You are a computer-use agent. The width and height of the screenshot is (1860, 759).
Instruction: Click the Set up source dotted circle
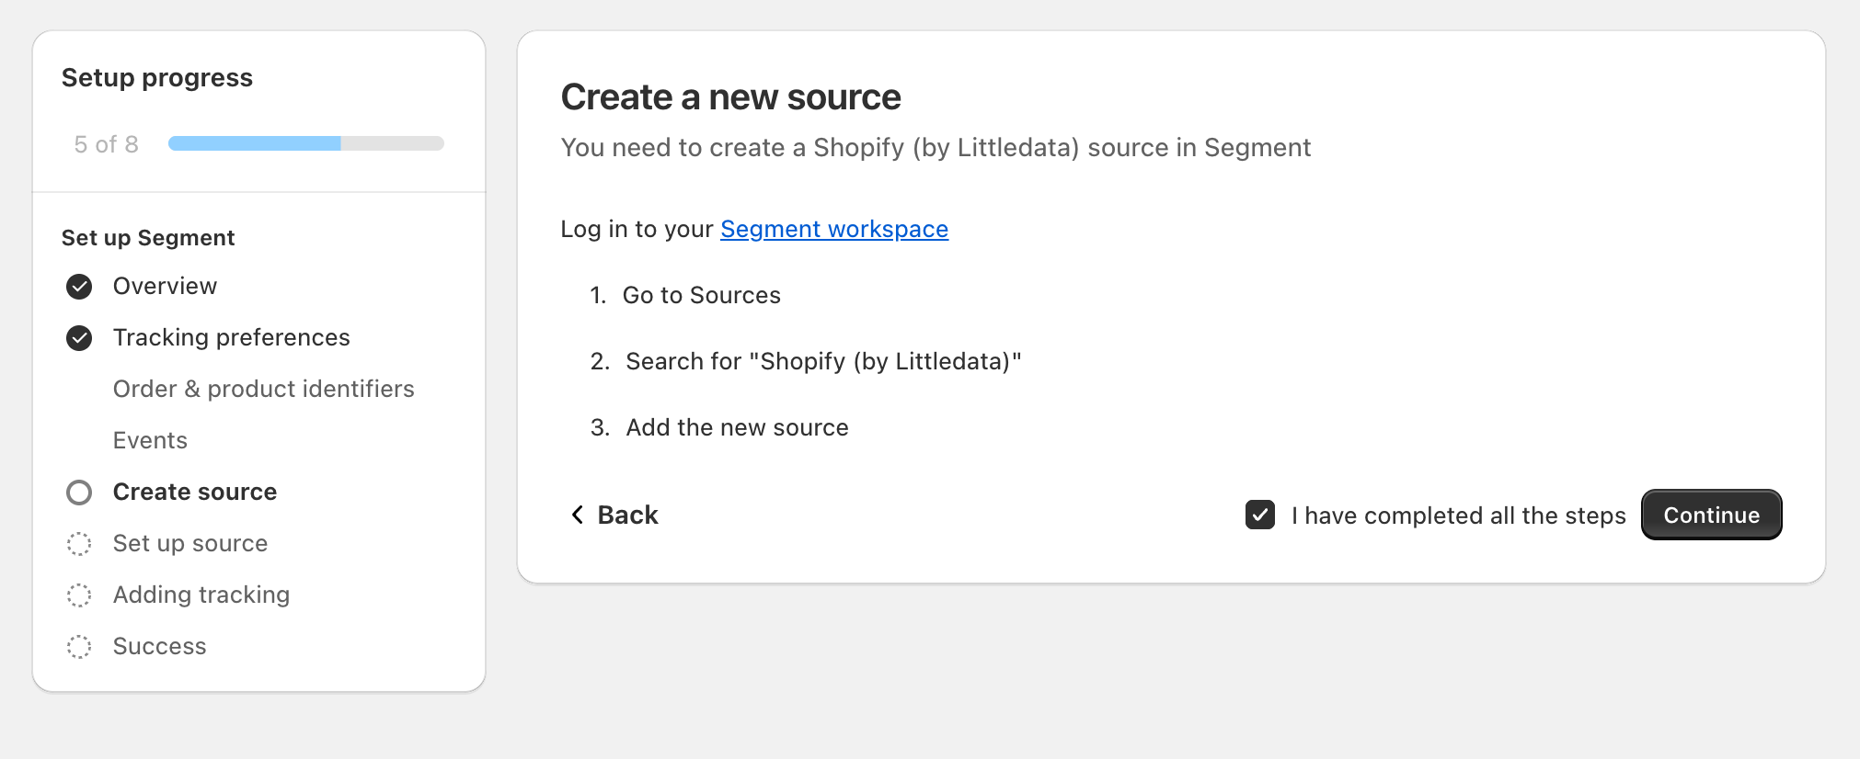(79, 544)
